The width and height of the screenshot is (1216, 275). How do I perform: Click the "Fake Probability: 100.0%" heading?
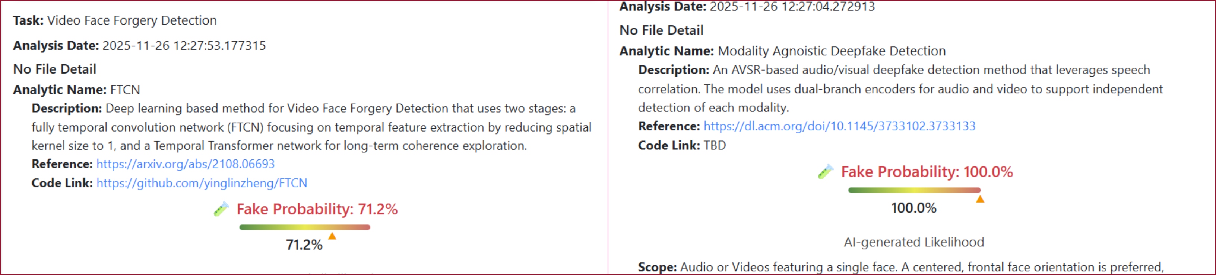tap(927, 172)
